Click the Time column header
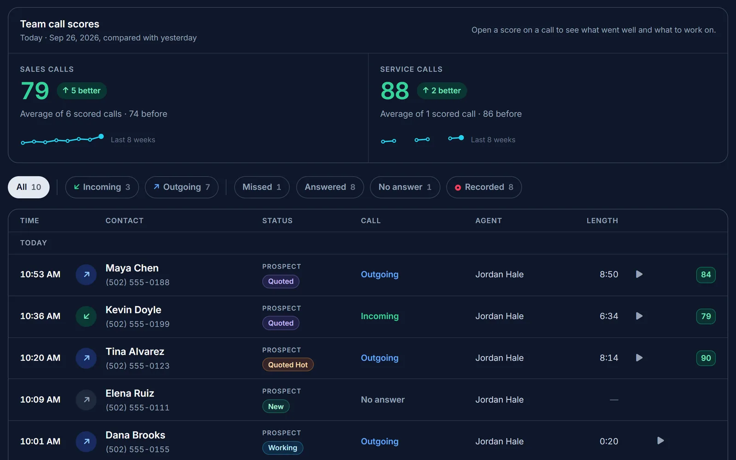The height and width of the screenshot is (460, 736). [x=29, y=221]
